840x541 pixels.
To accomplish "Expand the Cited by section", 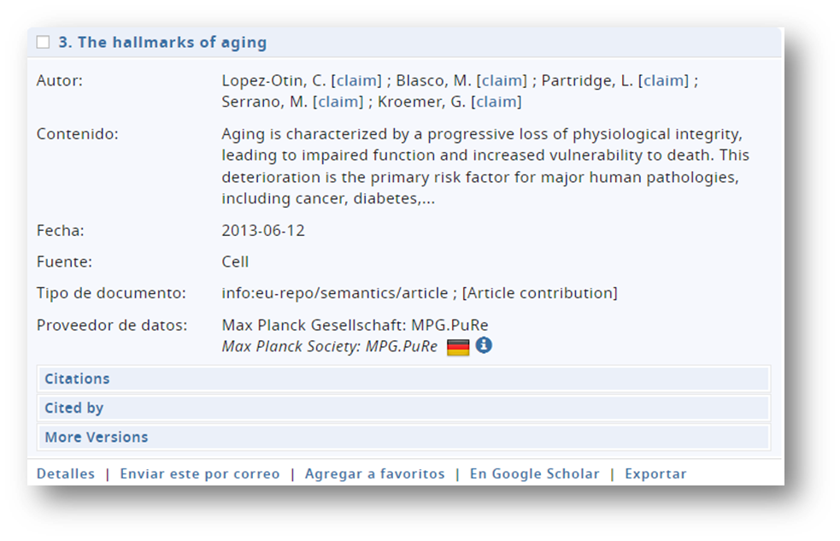I will [74, 408].
